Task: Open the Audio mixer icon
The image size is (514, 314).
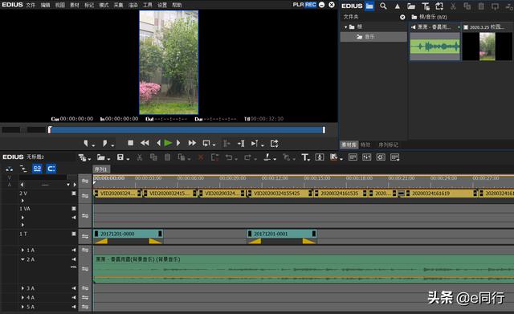Action: point(366,157)
